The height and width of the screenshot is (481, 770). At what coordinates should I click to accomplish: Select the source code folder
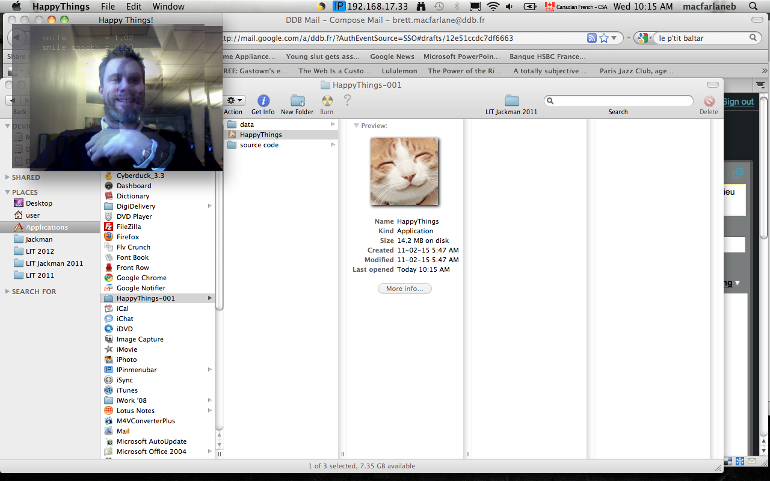tap(259, 145)
